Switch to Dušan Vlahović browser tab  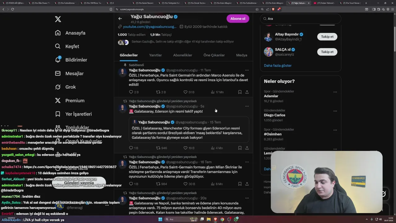[x=325, y=3]
